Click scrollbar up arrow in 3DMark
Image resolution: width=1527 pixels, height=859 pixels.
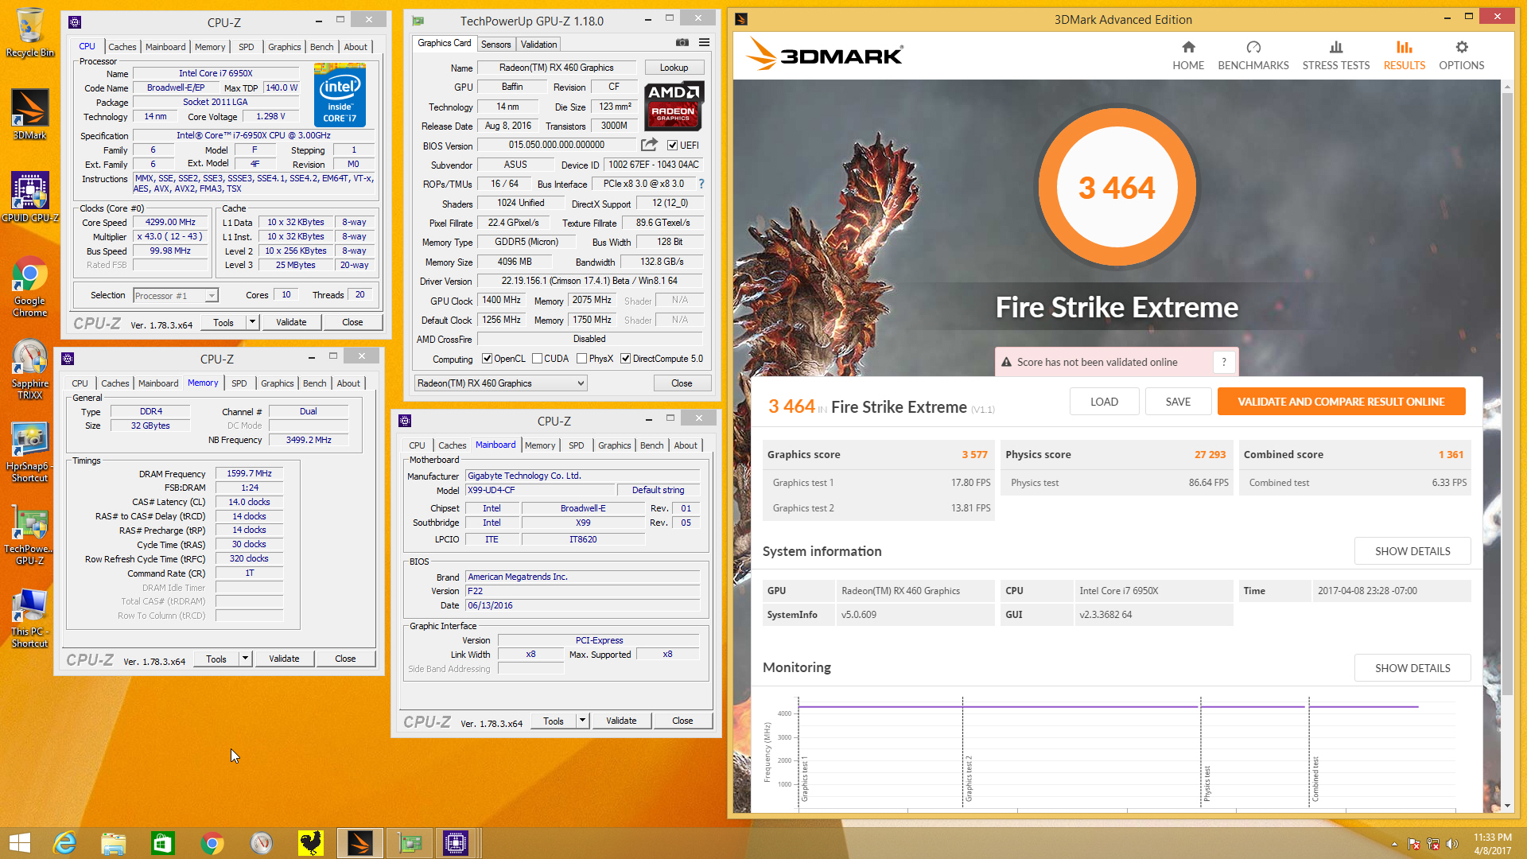point(1506,85)
